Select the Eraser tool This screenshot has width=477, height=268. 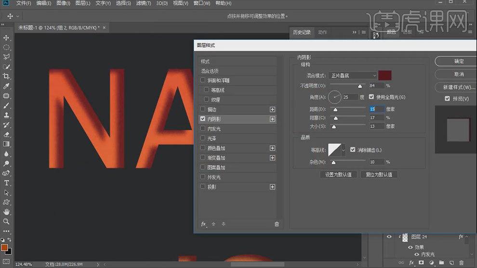point(6,135)
